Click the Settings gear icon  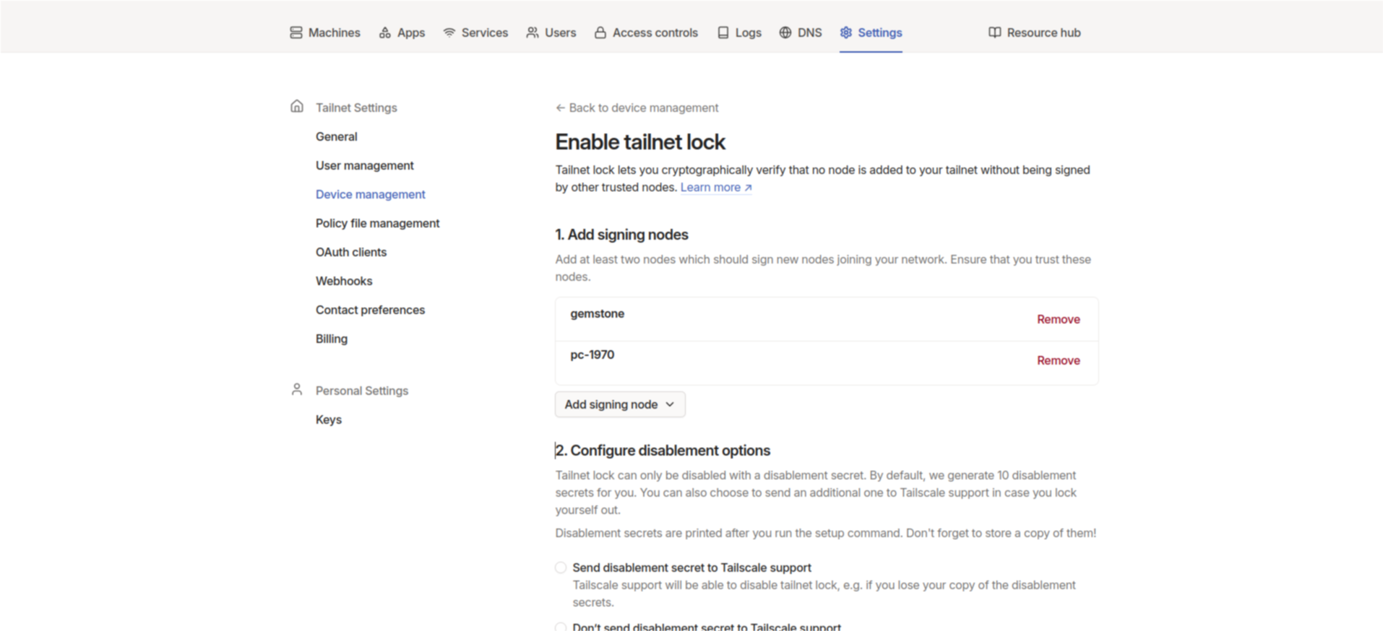[846, 32]
